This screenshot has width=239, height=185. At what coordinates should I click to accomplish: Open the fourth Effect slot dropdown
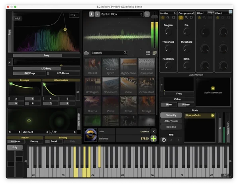click(x=223, y=13)
